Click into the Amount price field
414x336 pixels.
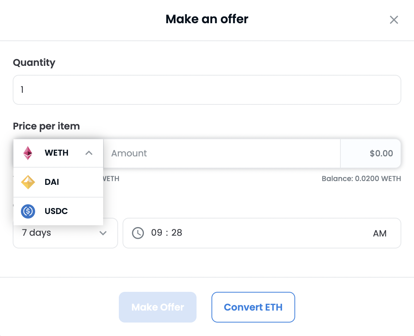click(222, 153)
